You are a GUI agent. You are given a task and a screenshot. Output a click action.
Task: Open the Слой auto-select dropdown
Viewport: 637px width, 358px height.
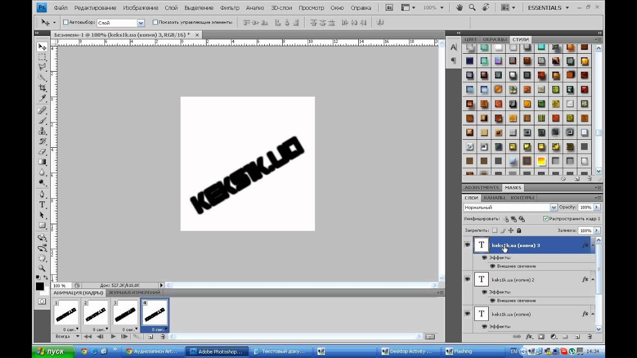click(x=141, y=23)
